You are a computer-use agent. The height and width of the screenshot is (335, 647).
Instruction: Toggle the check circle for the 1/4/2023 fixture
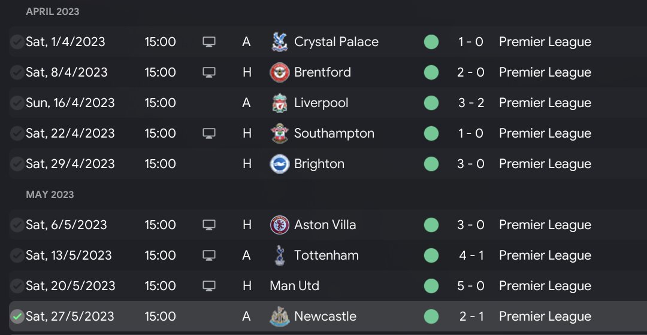tap(17, 42)
